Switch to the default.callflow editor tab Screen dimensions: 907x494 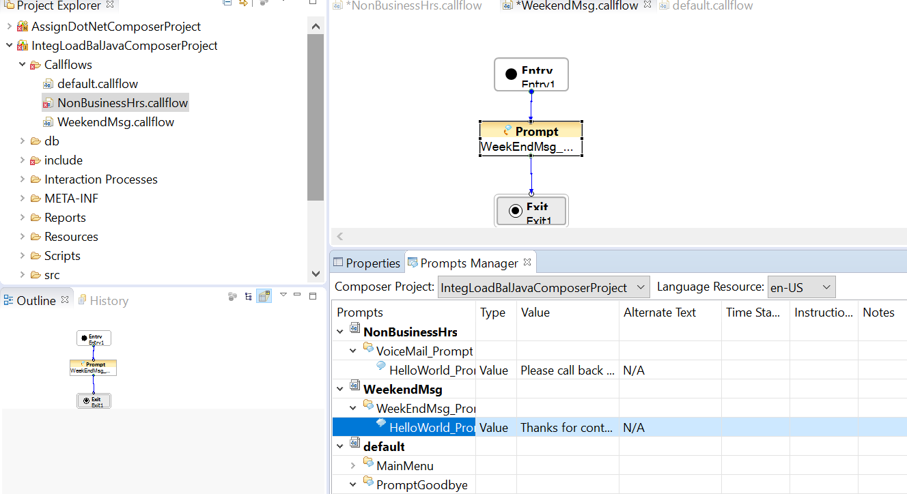(x=712, y=6)
